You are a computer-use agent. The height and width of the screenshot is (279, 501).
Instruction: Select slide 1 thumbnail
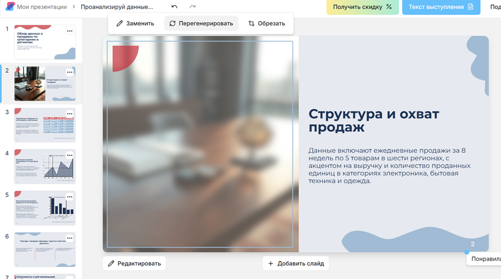click(x=45, y=42)
